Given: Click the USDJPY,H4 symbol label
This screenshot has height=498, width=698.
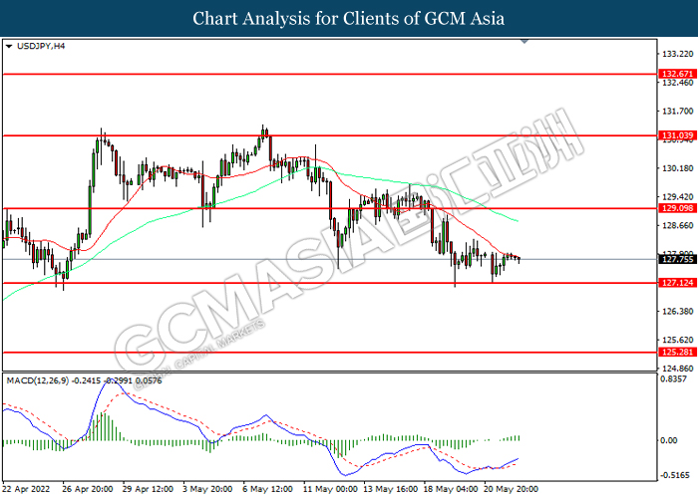Looking at the screenshot, I should (41, 46).
